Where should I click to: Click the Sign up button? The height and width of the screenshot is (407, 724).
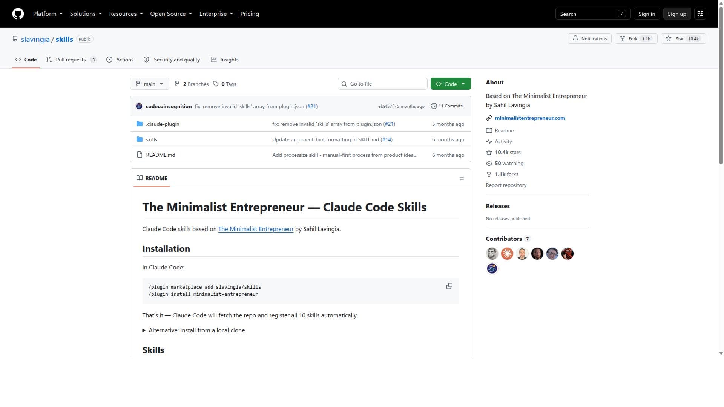677,14
